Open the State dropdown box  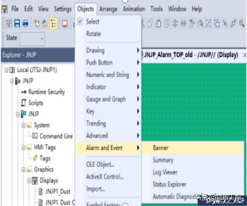[x=32, y=38]
